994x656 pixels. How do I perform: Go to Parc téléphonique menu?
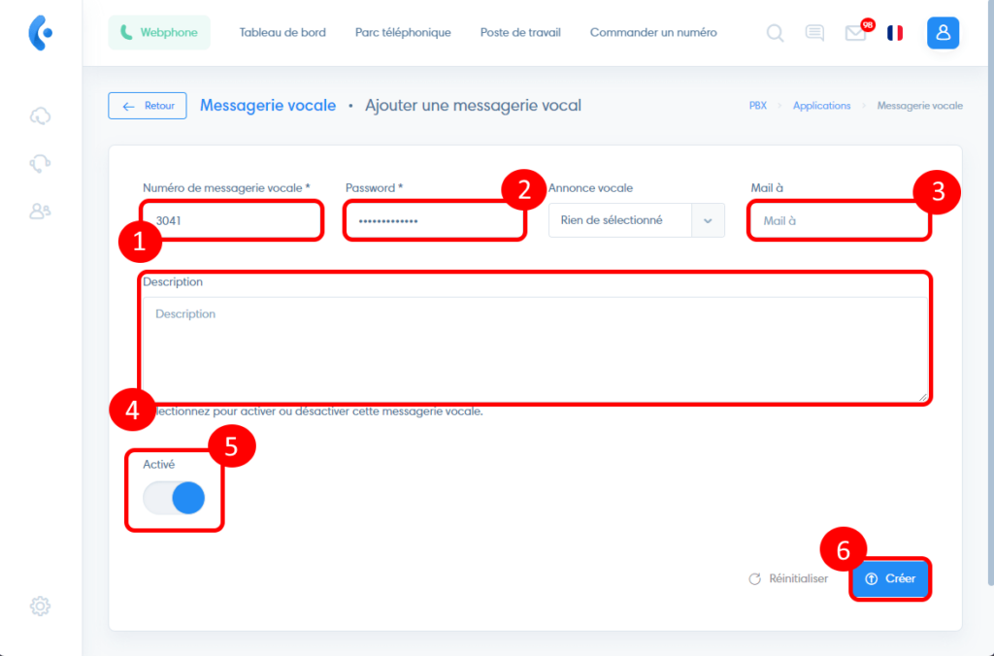403,33
